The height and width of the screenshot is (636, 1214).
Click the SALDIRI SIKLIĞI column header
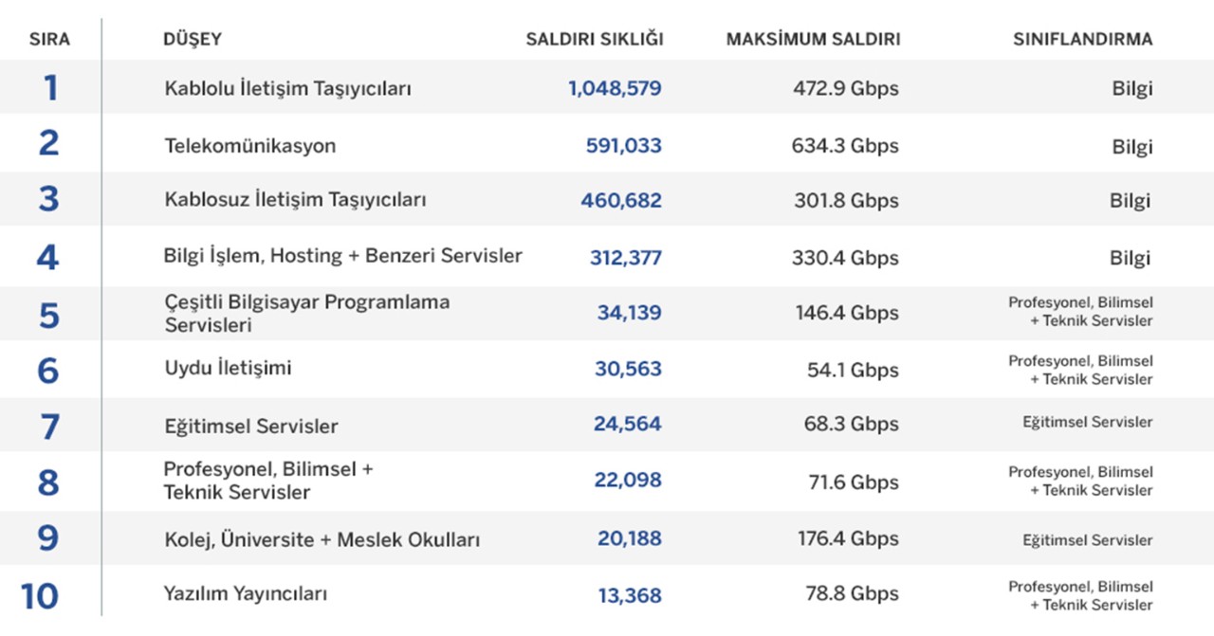tap(595, 40)
